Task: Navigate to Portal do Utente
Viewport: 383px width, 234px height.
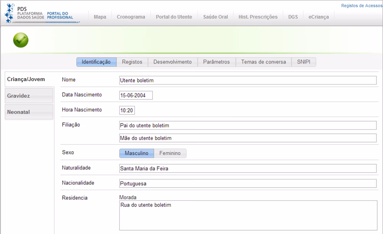Action: (174, 17)
